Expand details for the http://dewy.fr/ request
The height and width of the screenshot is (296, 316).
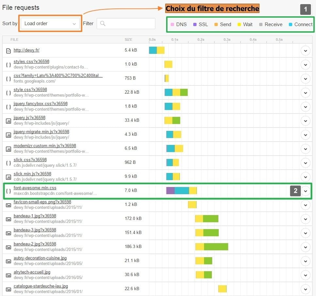(305, 51)
